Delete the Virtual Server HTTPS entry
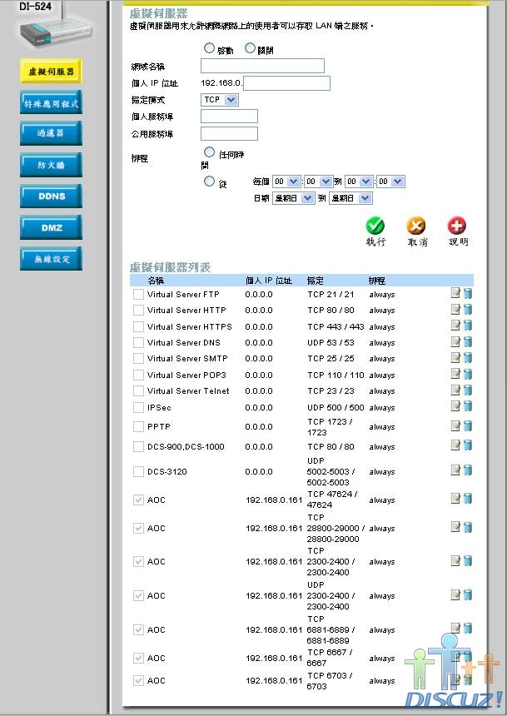The height and width of the screenshot is (716, 507). click(468, 326)
